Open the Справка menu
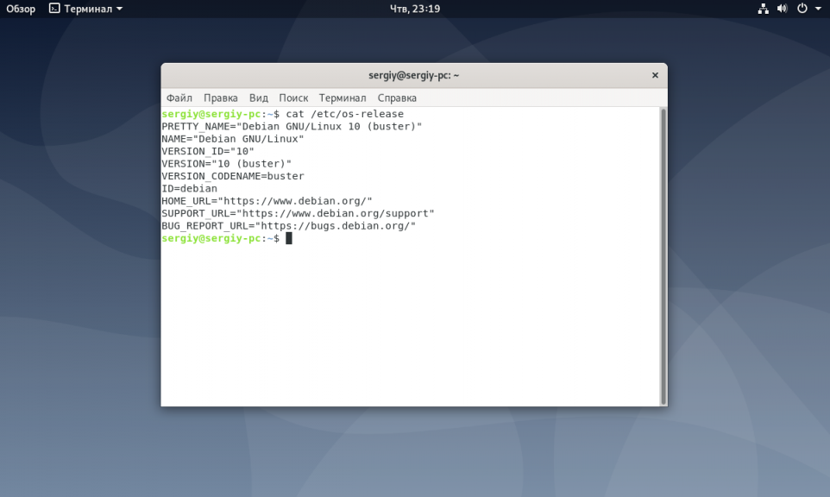This screenshot has width=830, height=497. (397, 98)
